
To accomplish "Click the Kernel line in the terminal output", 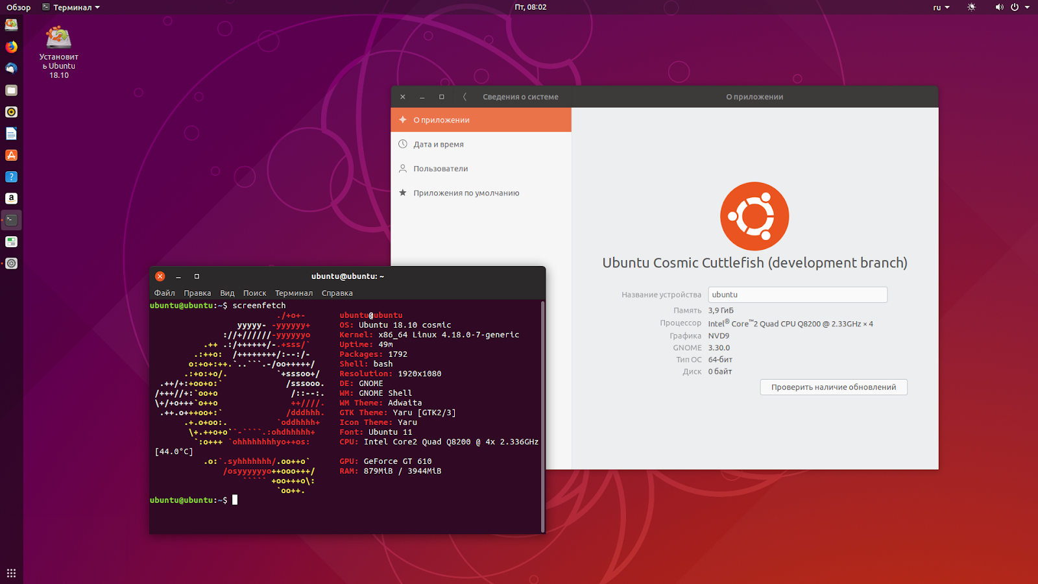I will pos(429,335).
